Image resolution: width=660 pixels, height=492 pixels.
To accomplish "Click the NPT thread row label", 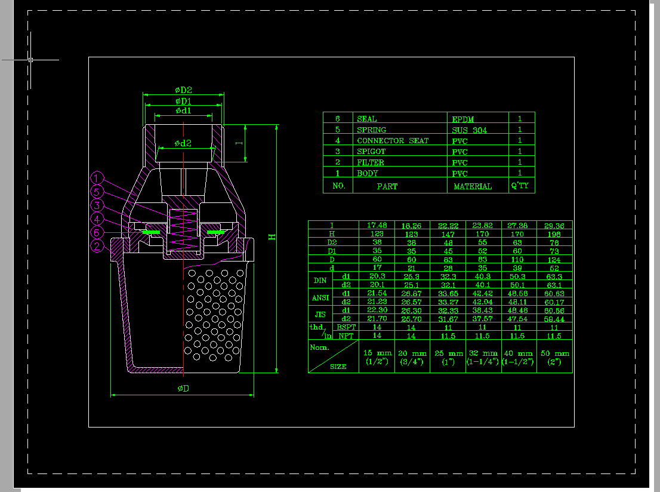I will pos(346,336).
